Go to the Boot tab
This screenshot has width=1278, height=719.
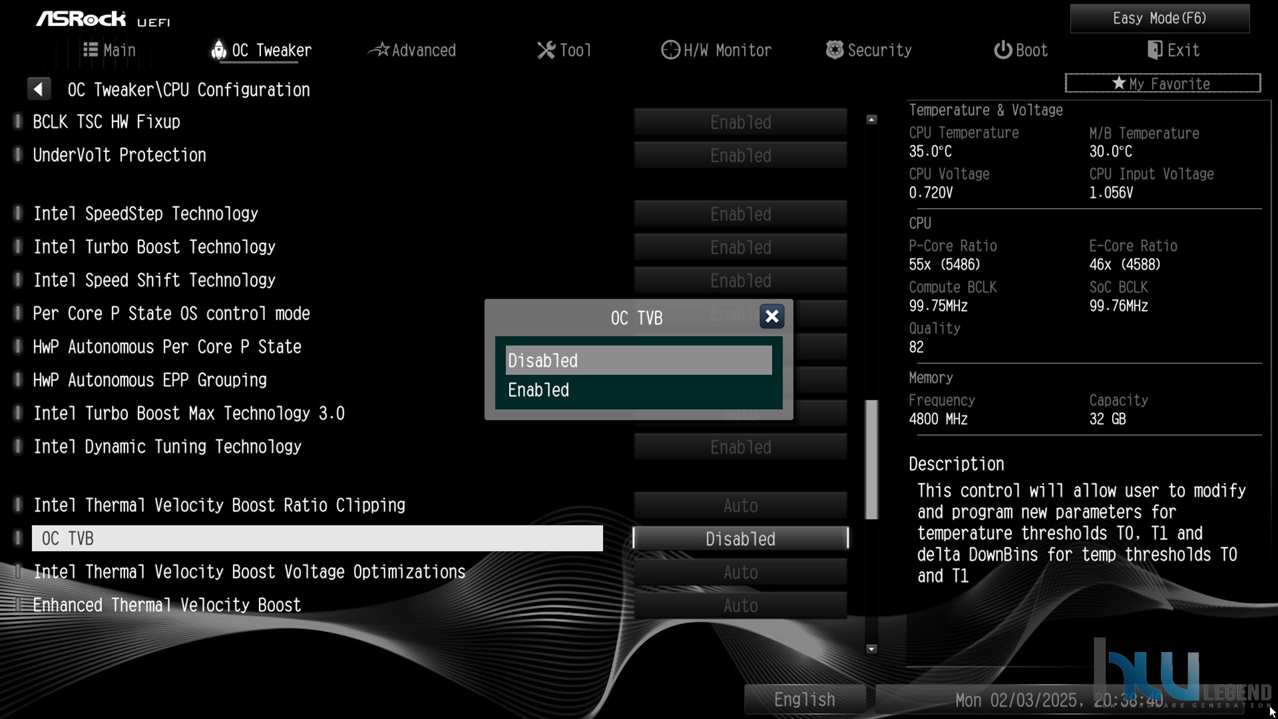click(1020, 50)
